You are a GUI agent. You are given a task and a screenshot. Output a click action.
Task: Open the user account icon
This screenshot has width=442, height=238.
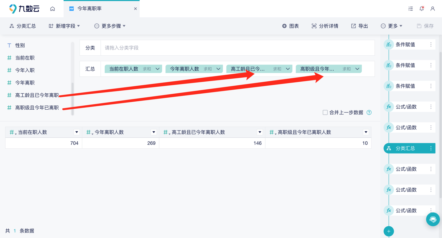[x=432, y=9]
